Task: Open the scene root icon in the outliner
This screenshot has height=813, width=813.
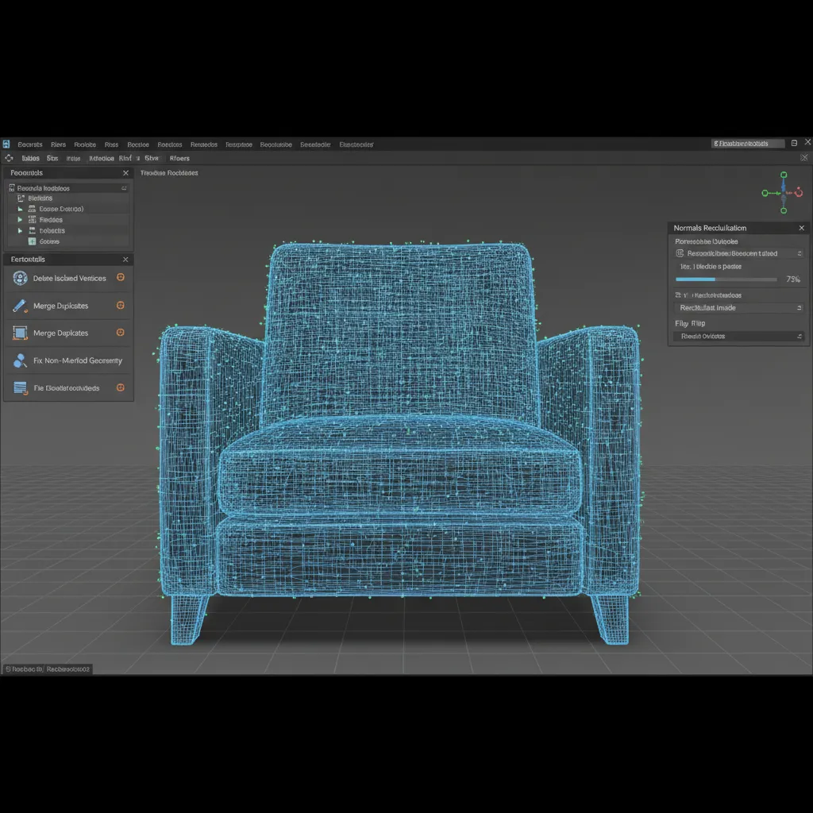Action: coord(11,188)
